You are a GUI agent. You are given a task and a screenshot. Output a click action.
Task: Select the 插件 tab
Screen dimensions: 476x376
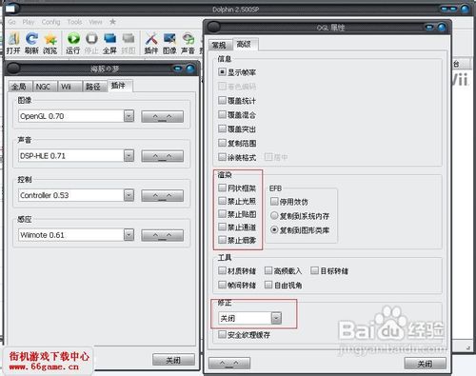(x=120, y=86)
